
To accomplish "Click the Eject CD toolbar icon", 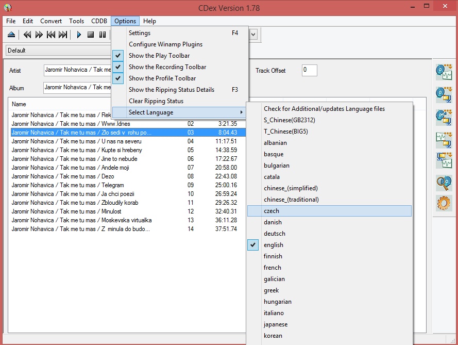I will 11,35.
